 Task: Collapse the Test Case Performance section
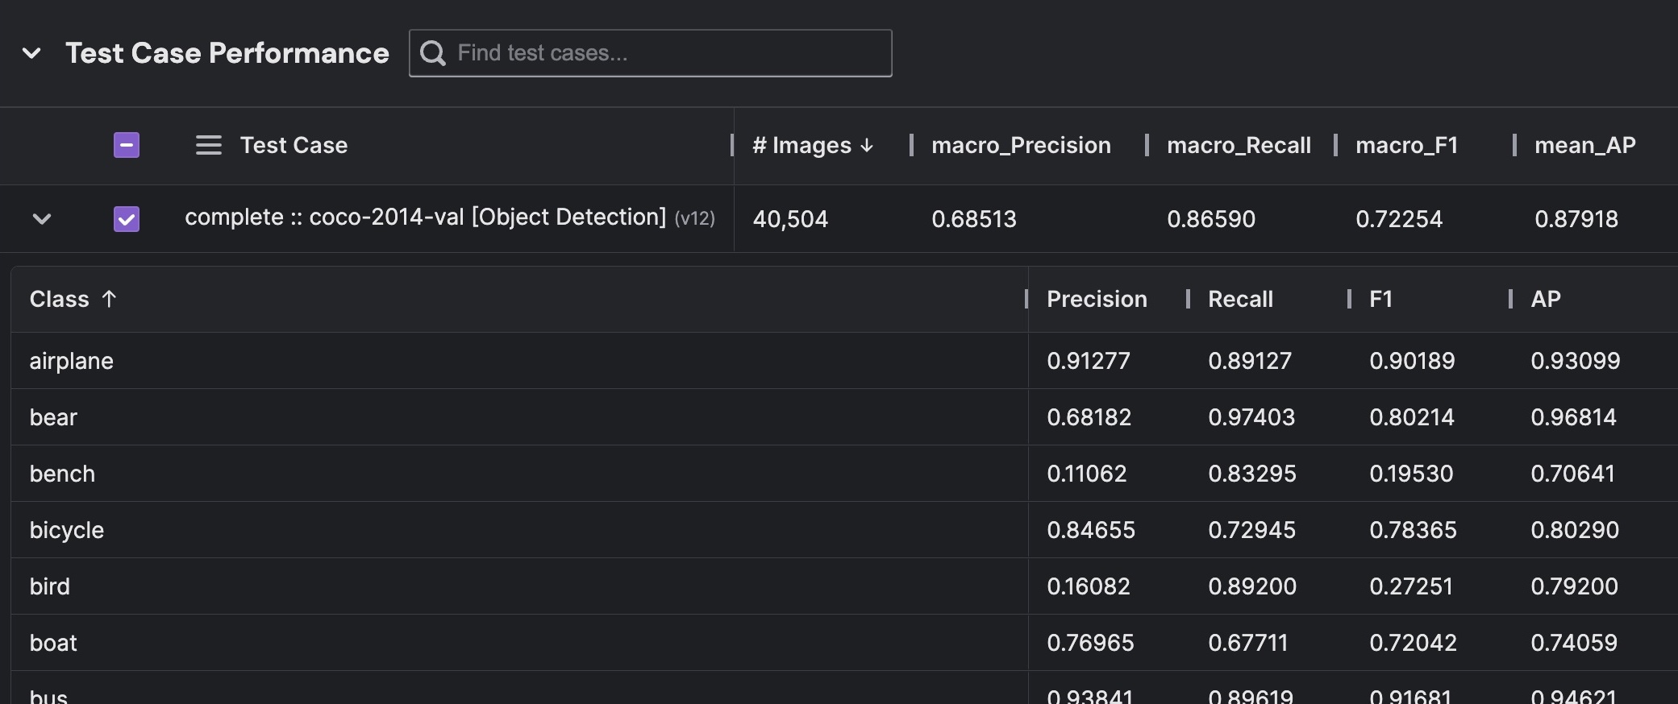pyautogui.click(x=31, y=54)
